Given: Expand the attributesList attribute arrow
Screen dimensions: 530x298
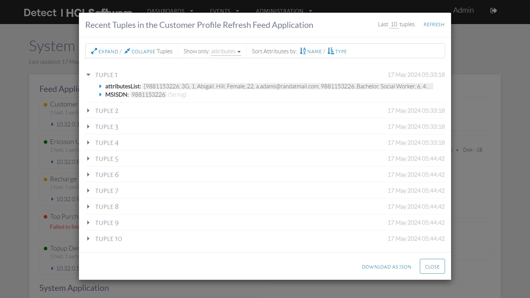Looking at the screenshot, I should click(x=100, y=86).
